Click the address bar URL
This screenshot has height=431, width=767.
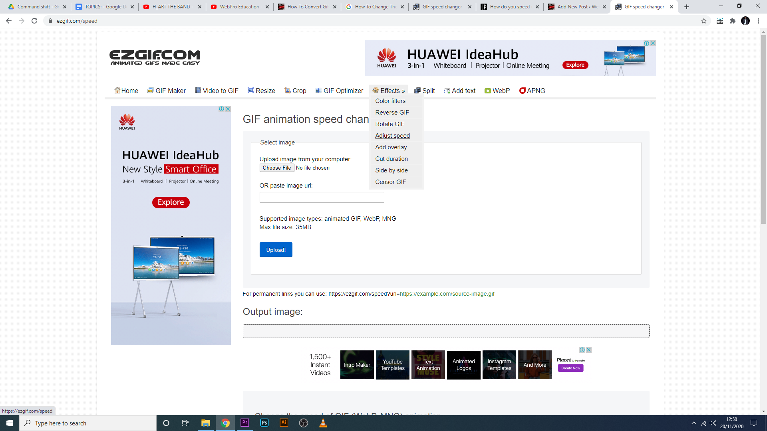tap(77, 21)
